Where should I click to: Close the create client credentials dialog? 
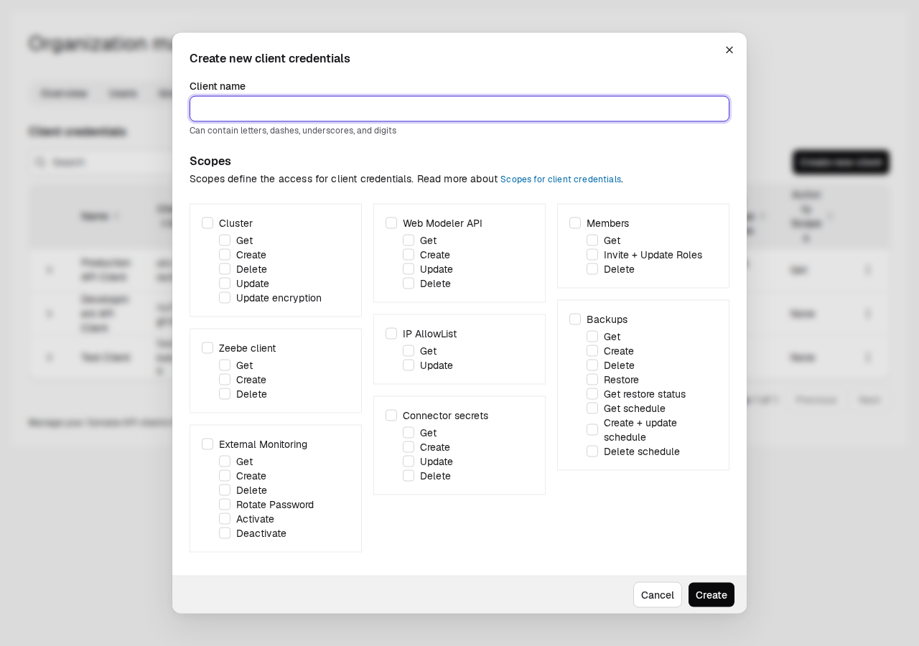729,50
